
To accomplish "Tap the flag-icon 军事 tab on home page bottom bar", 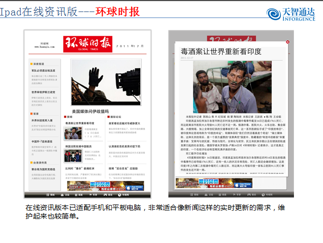I will tap(93, 194).
